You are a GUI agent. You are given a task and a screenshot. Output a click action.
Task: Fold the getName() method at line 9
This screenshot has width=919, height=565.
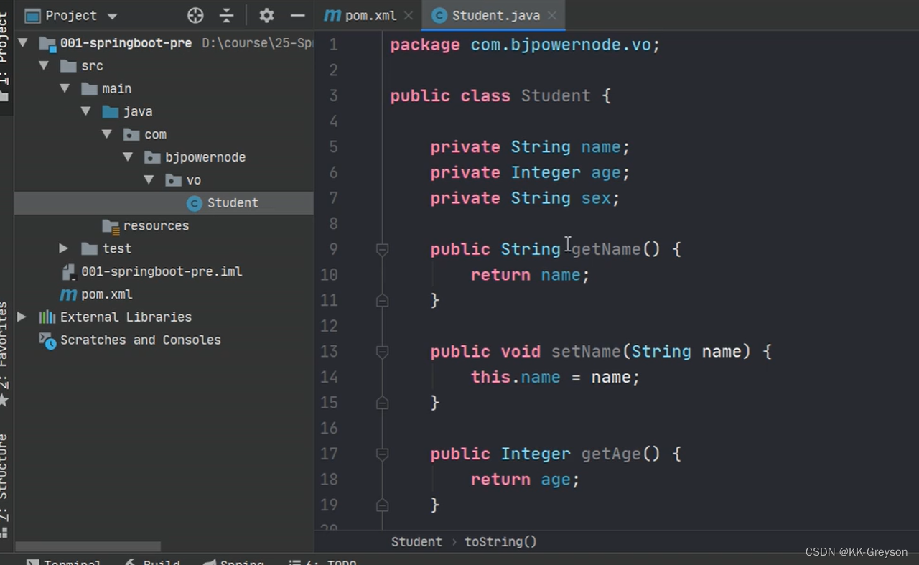[x=382, y=249]
